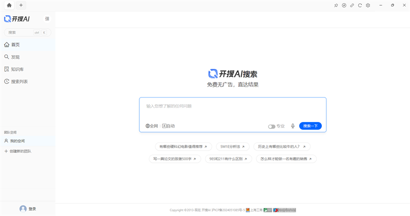Start voice input with the microphone icon
410x216 pixels.
293,126
